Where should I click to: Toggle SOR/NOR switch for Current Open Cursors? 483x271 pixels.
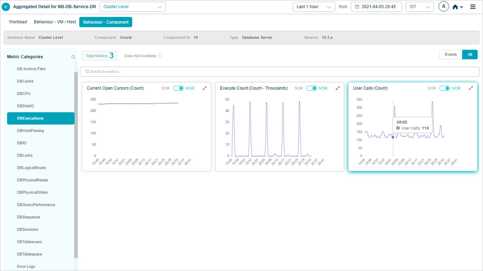[178, 88]
